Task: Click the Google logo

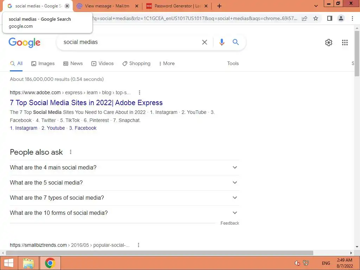Action: [x=25, y=43]
